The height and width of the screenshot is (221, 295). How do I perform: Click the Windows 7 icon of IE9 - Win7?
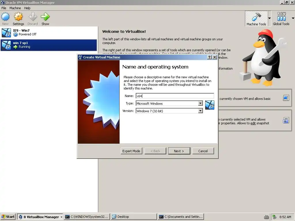6,33
